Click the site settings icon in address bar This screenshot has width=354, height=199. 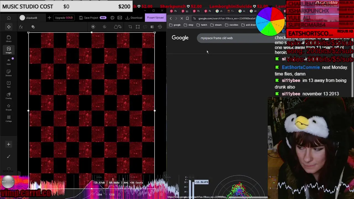[194, 19]
